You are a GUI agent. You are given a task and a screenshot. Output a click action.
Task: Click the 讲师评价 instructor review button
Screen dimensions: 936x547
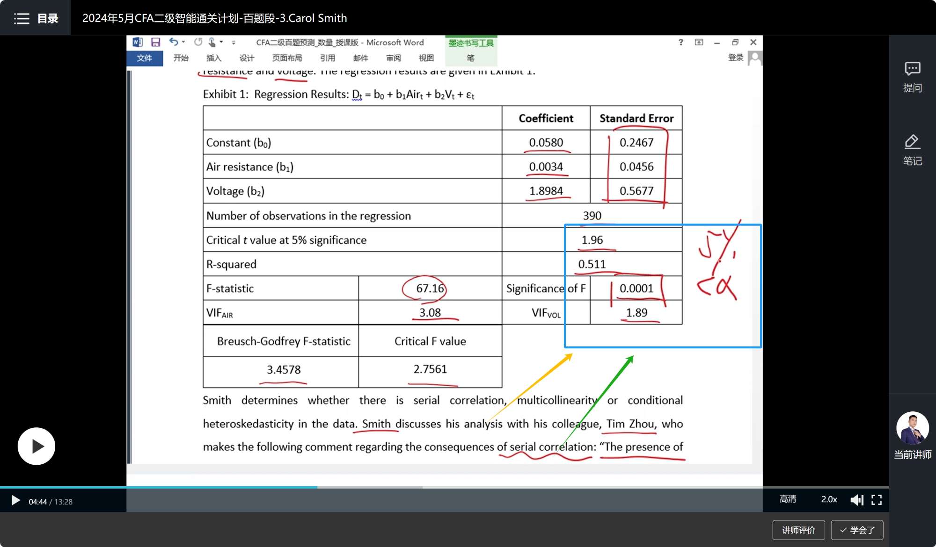pyautogui.click(x=798, y=530)
